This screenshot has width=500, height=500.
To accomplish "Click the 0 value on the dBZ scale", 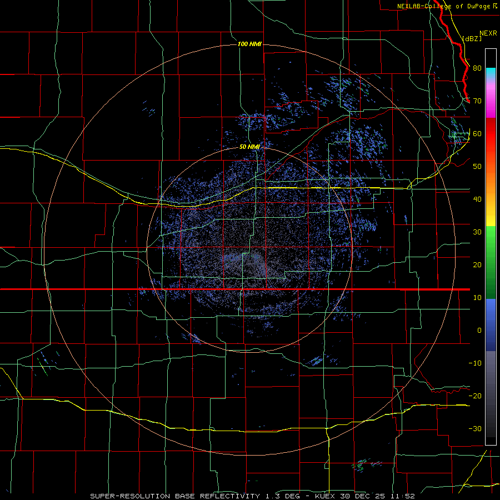I will (479, 331).
